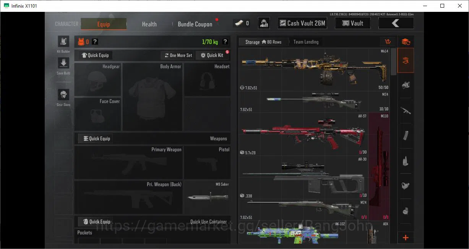Viewport: 469px width, 249px height.
Task: Click Quick Equip button above Headgear
Action: click(96, 55)
